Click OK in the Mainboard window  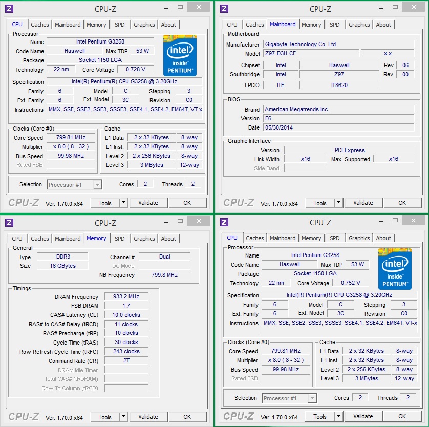coord(402,203)
